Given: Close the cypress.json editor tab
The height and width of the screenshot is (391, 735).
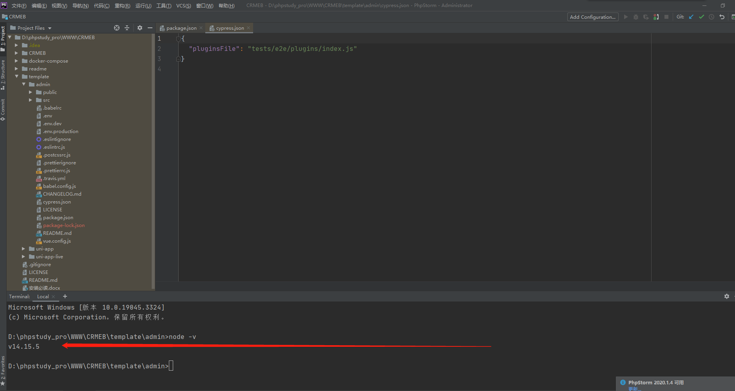Looking at the screenshot, I should click(248, 28).
